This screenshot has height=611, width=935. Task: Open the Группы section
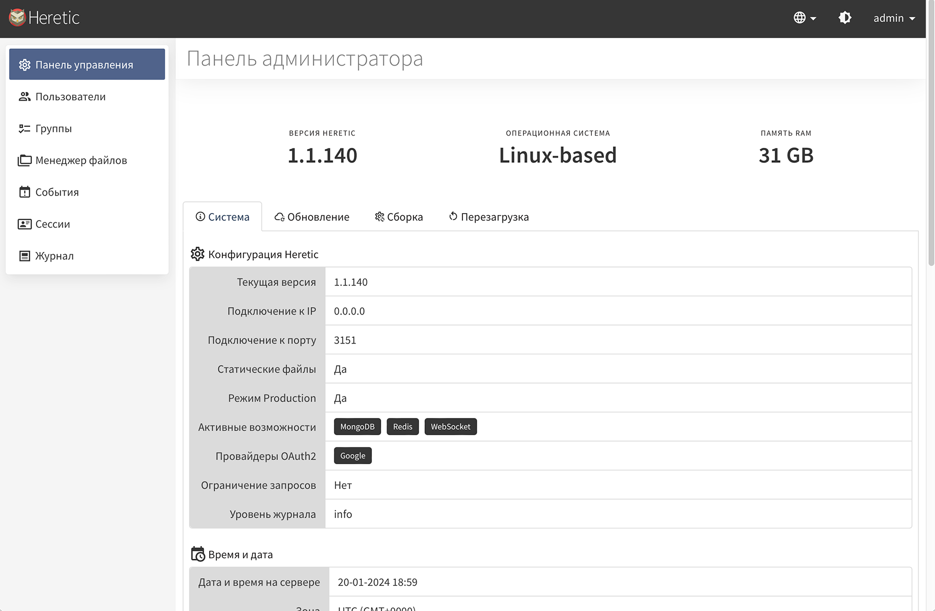(x=87, y=128)
